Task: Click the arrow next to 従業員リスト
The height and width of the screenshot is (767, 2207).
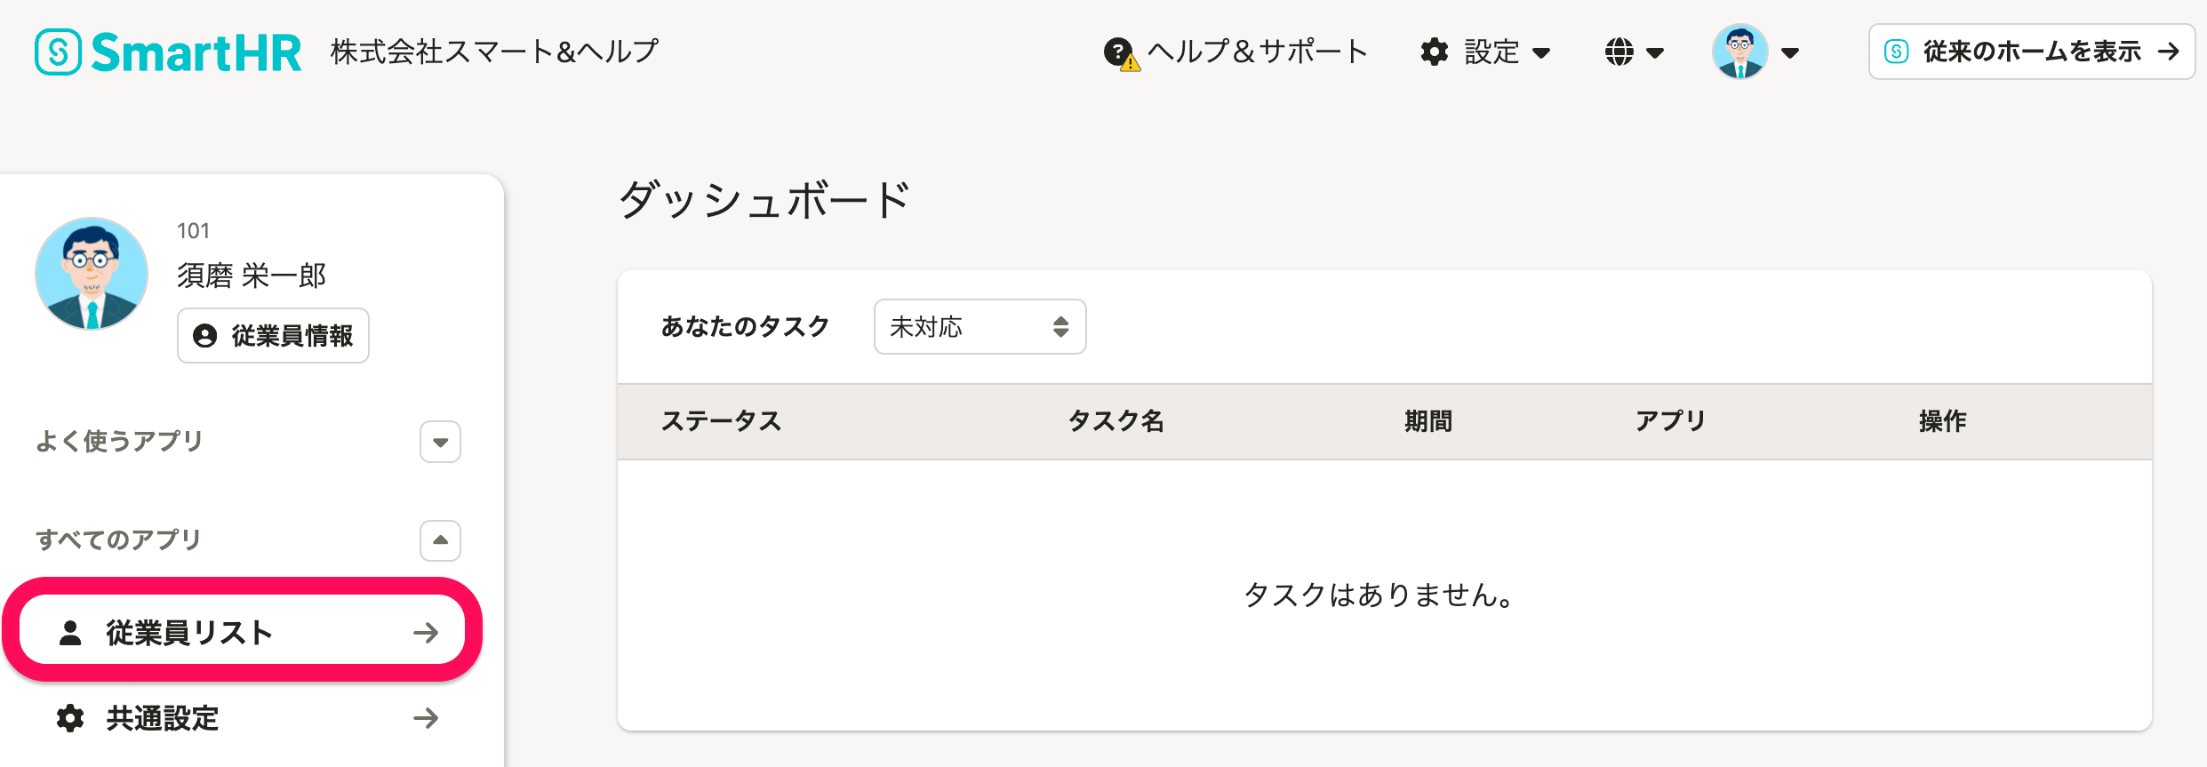Action: (x=426, y=632)
